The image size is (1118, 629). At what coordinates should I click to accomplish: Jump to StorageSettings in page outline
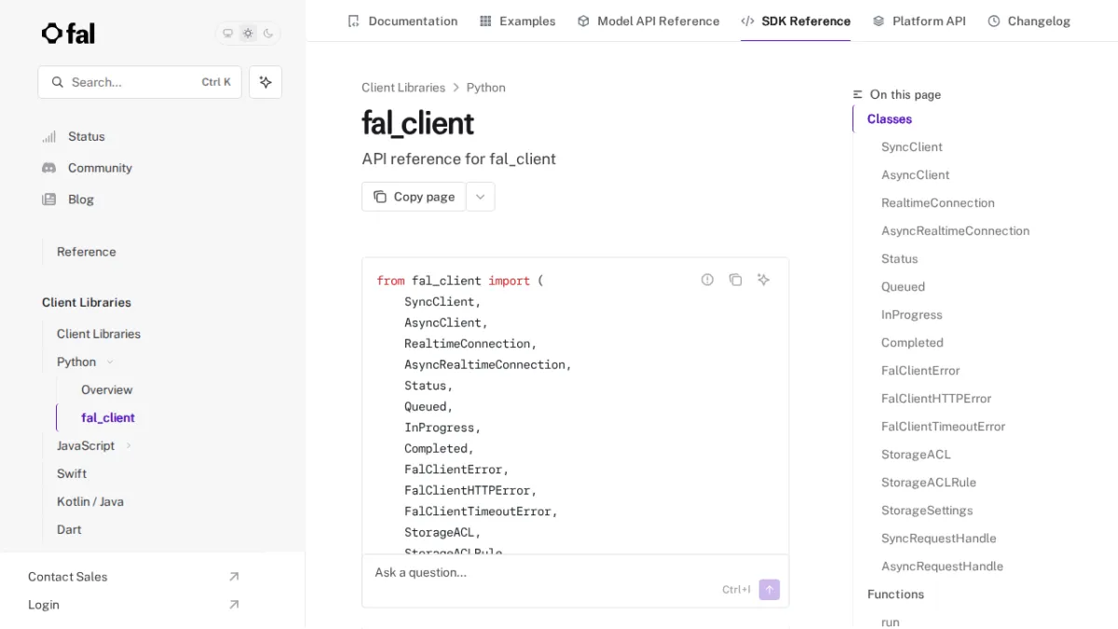click(927, 511)
